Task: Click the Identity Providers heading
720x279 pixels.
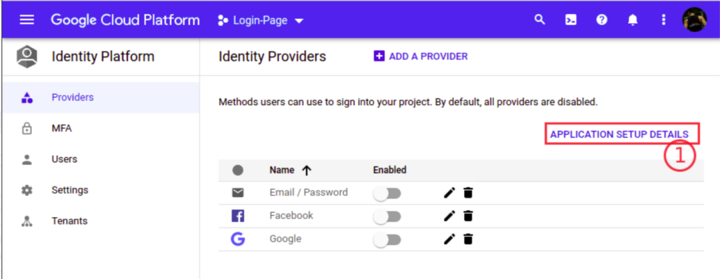Action: point(272,57)
